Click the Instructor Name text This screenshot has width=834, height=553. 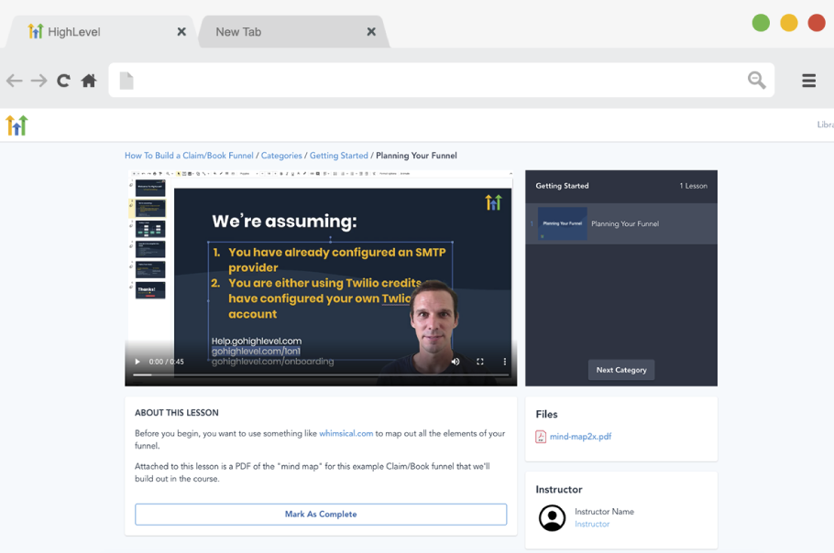604,512
